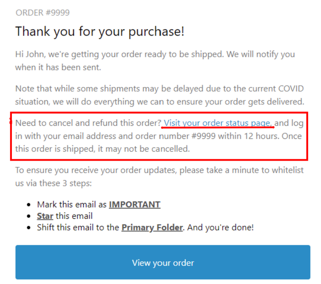Click the And you're done! text
321x284 pixels.
point(220,228)
